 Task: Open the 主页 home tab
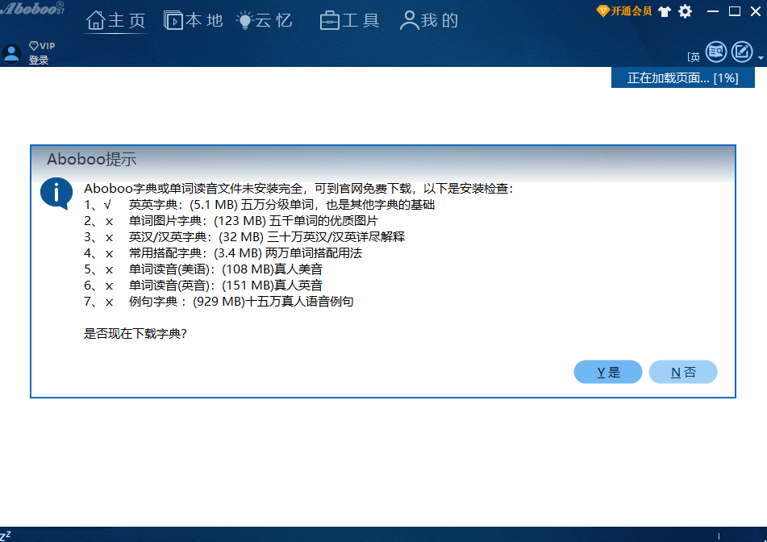[x=116, y=20]
